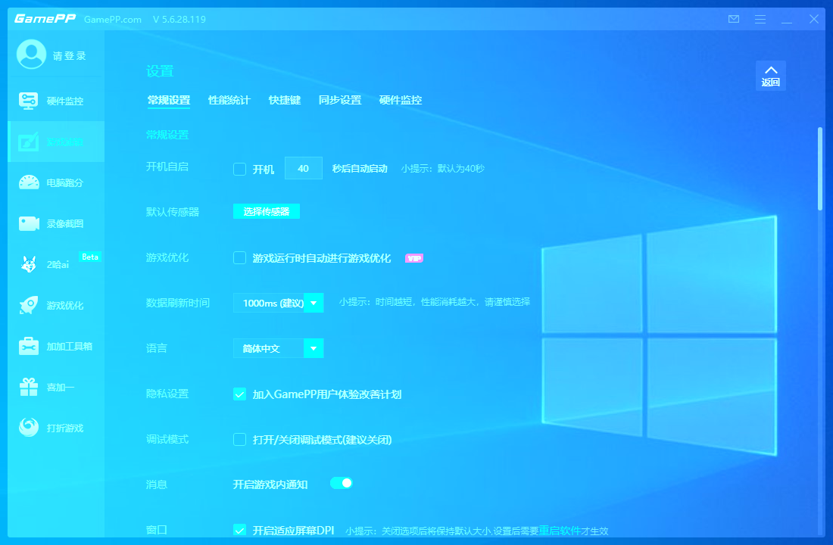Click the 40 seconds delay input field
The image size is (833, 545).
pos(303,168)
